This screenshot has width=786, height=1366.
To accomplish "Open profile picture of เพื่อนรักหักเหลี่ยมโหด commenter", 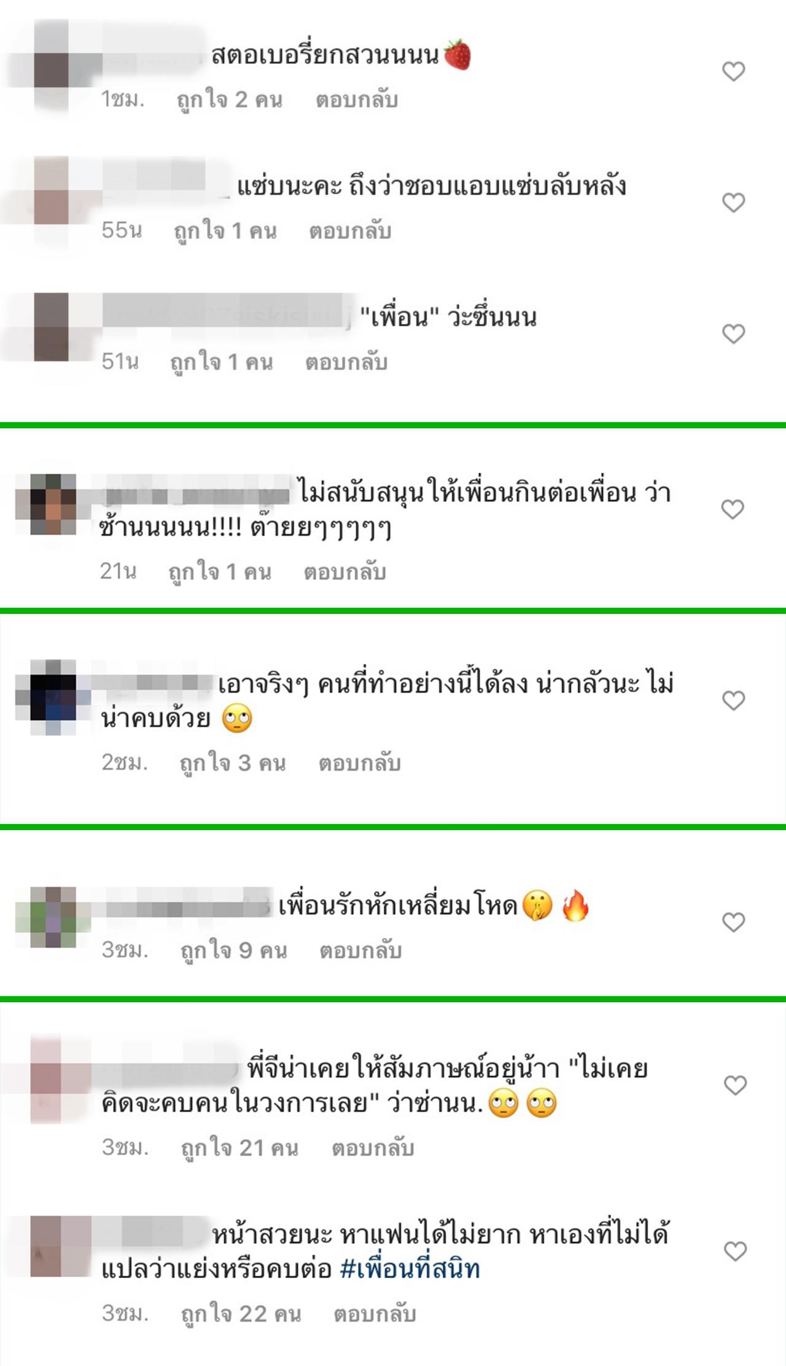I will 53,917.
